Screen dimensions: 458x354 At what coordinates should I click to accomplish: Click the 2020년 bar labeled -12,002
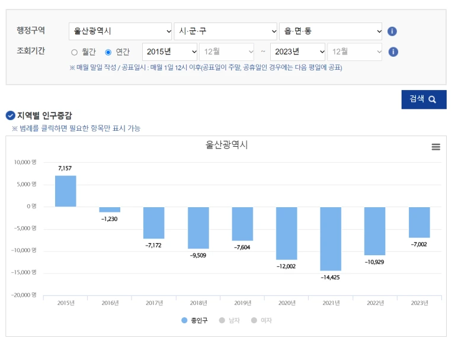point(287,233)
